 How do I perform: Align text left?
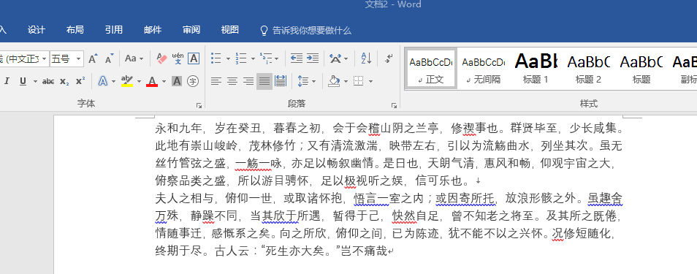pos(216,81)
